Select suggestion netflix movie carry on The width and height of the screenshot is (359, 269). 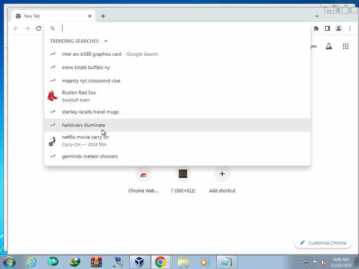click(x=177, y=141)
